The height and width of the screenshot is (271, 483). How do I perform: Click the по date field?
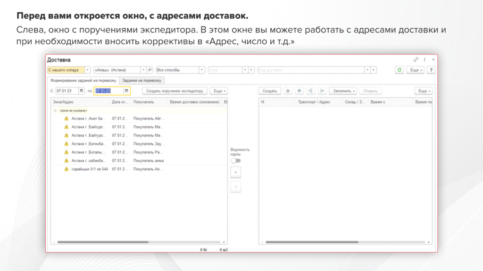[109, 91]
